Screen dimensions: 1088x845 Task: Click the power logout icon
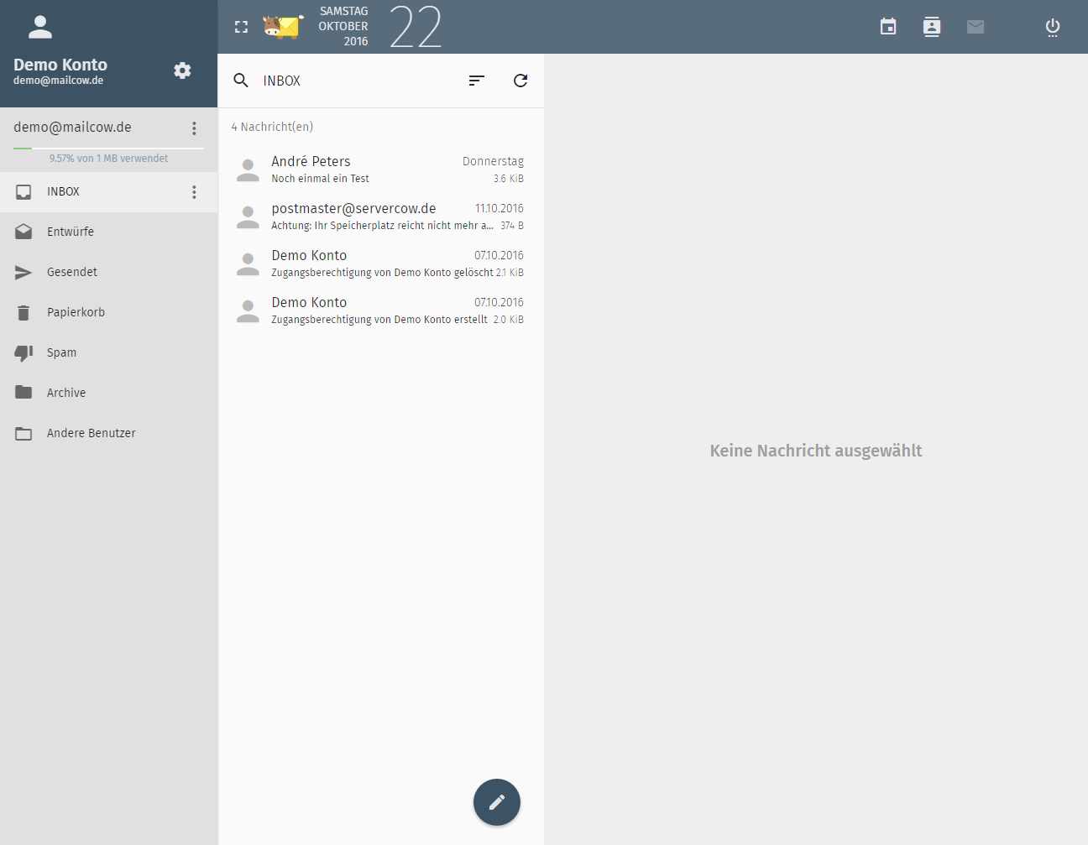click(x=1052, y=27)
